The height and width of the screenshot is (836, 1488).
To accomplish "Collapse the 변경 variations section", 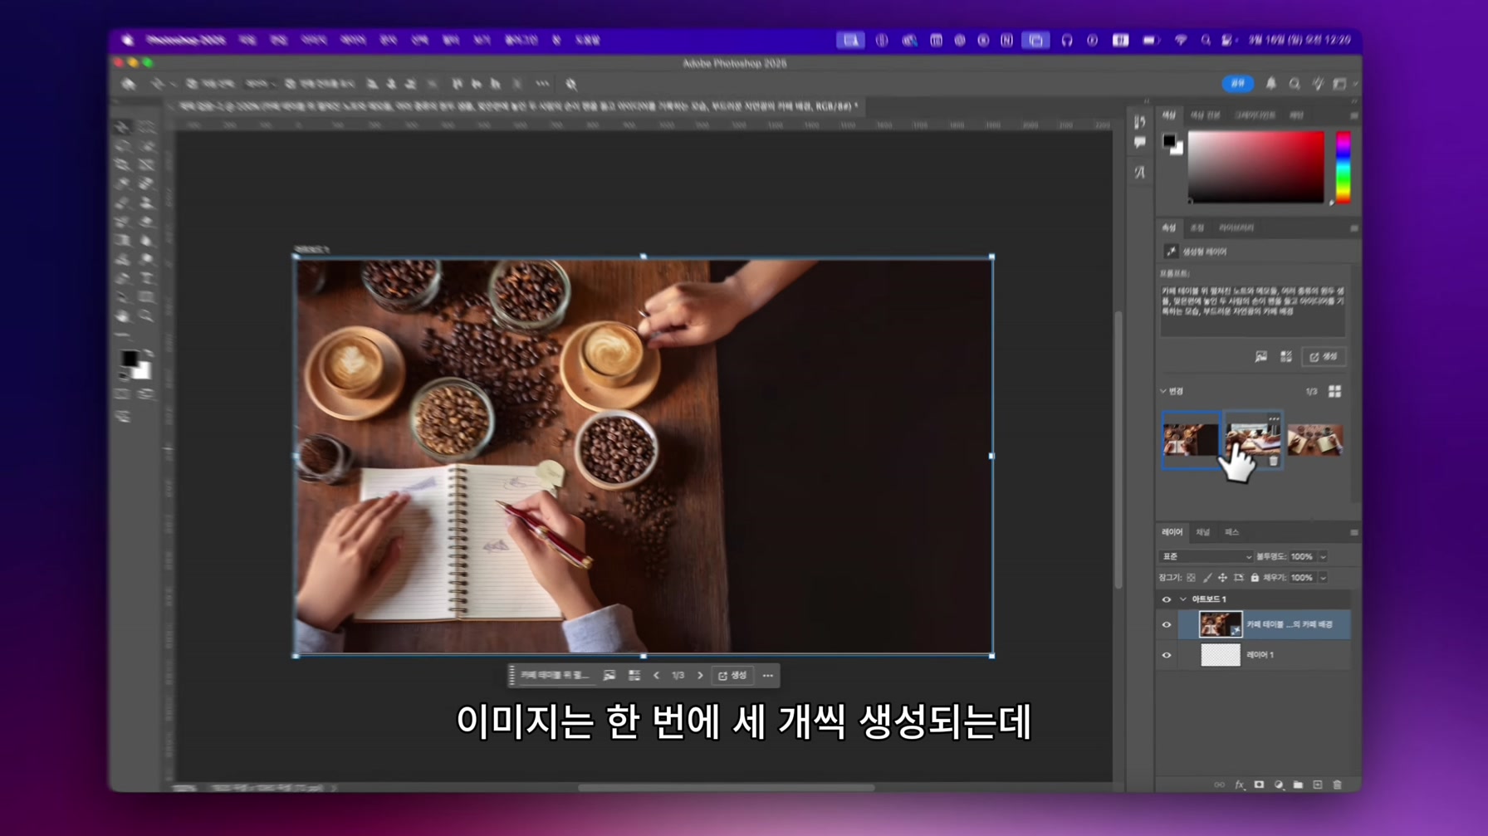I will pyautogui.click(x=1163, y=391).
